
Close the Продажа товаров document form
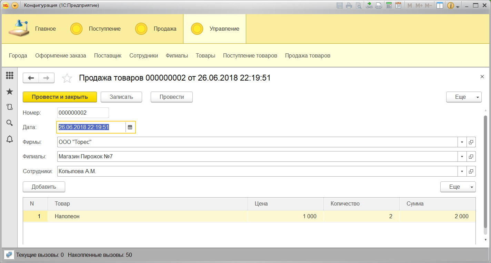482,77
